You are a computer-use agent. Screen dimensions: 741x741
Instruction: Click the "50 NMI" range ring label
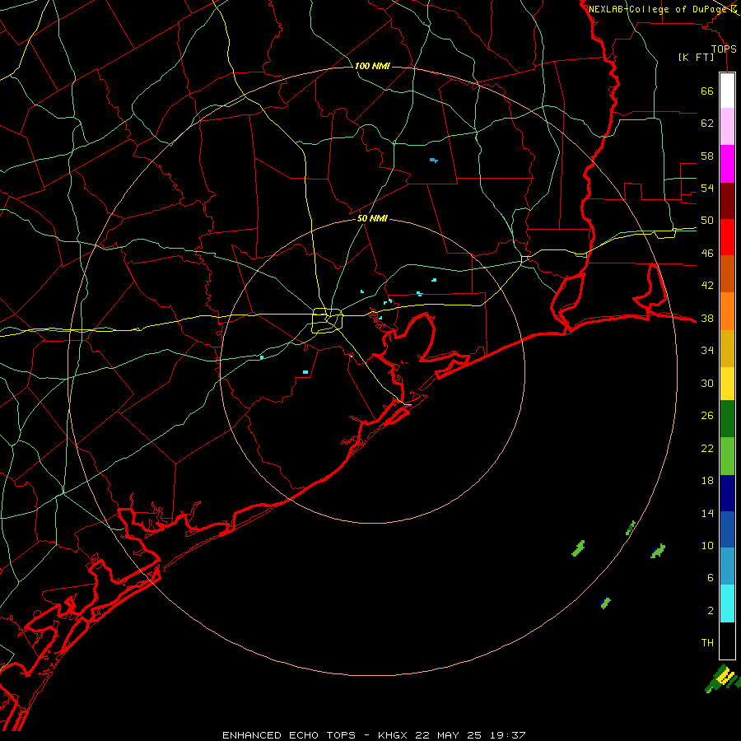click(372, 218)
